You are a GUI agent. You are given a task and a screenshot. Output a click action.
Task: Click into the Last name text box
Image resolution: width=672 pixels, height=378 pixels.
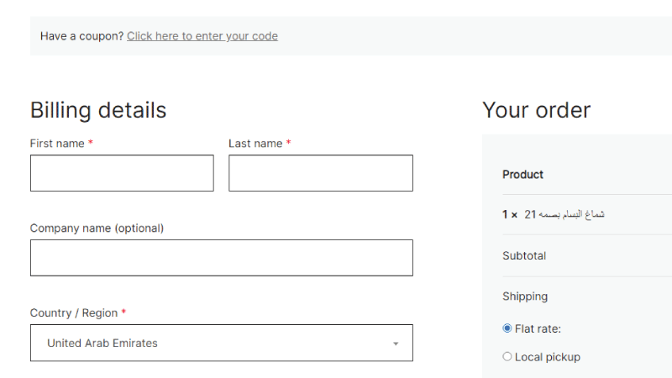click(x=320, y=173)
